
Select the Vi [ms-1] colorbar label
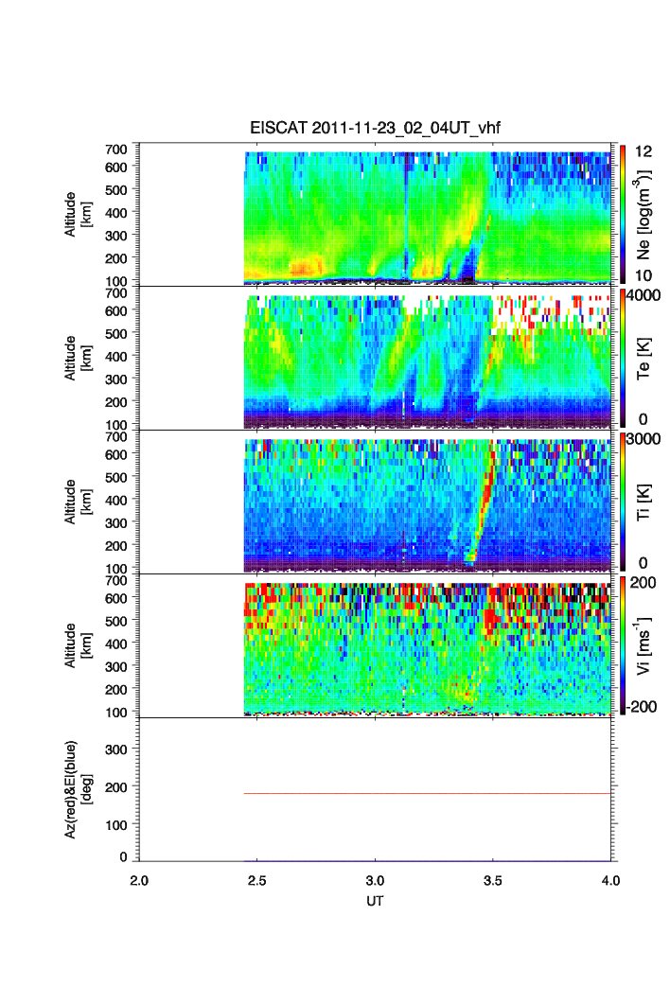644,645
